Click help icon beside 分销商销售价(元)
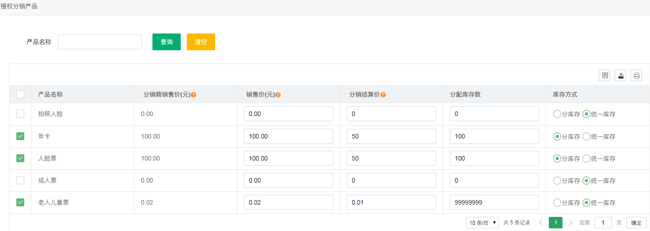The height and width of the screenshot is (231, 650). click(194, 95)
